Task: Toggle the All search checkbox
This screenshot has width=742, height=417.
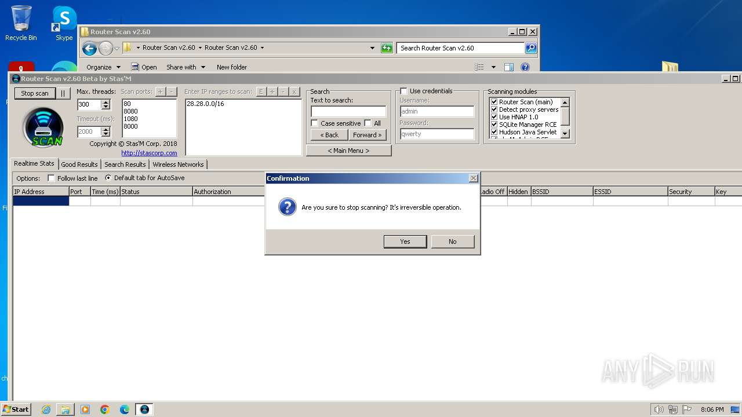Action: [368, 123]
